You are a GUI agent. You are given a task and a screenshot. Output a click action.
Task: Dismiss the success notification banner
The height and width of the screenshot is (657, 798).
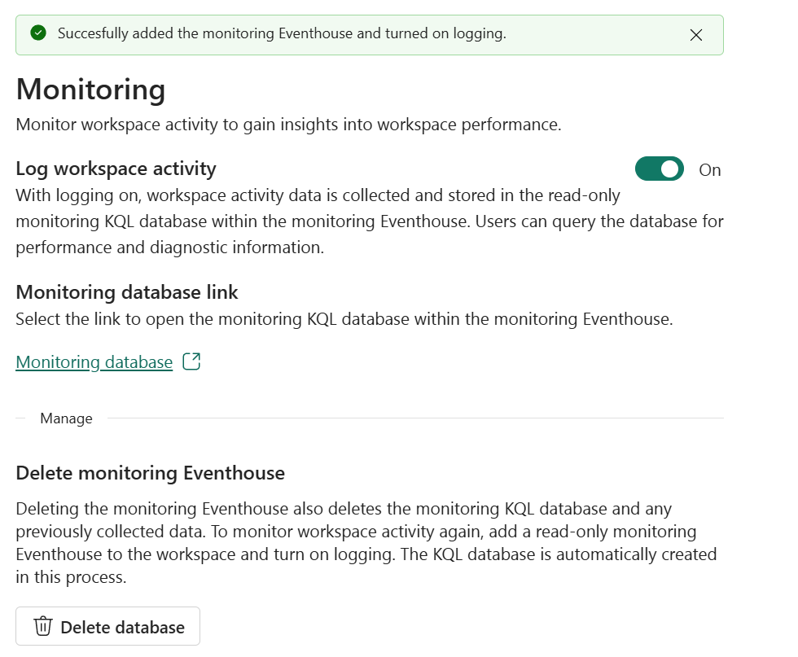pyautogui.click(x=695, y=34)
